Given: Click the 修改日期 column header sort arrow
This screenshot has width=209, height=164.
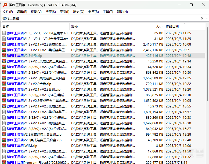Looking at the screenshot, I should (x=185, y=23).
